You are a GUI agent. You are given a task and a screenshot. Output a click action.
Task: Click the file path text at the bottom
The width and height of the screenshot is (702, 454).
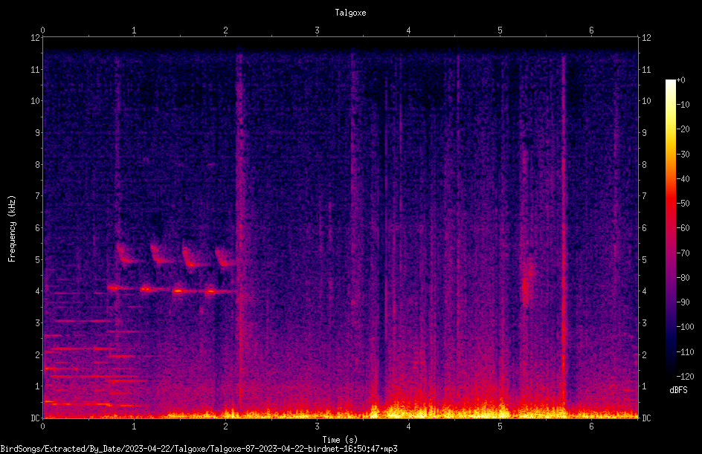point(199,449)
